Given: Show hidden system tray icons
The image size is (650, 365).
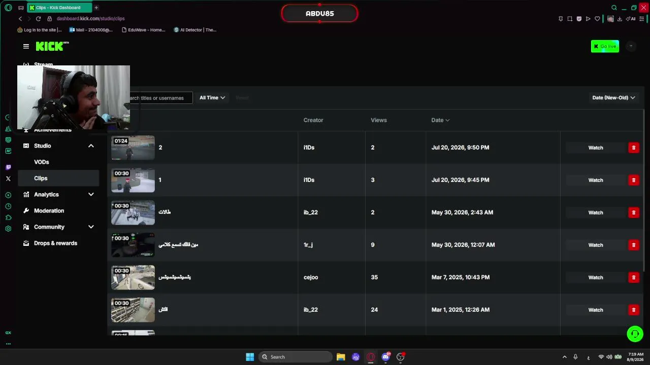Looking at the screenshot, I should (564, 357).
